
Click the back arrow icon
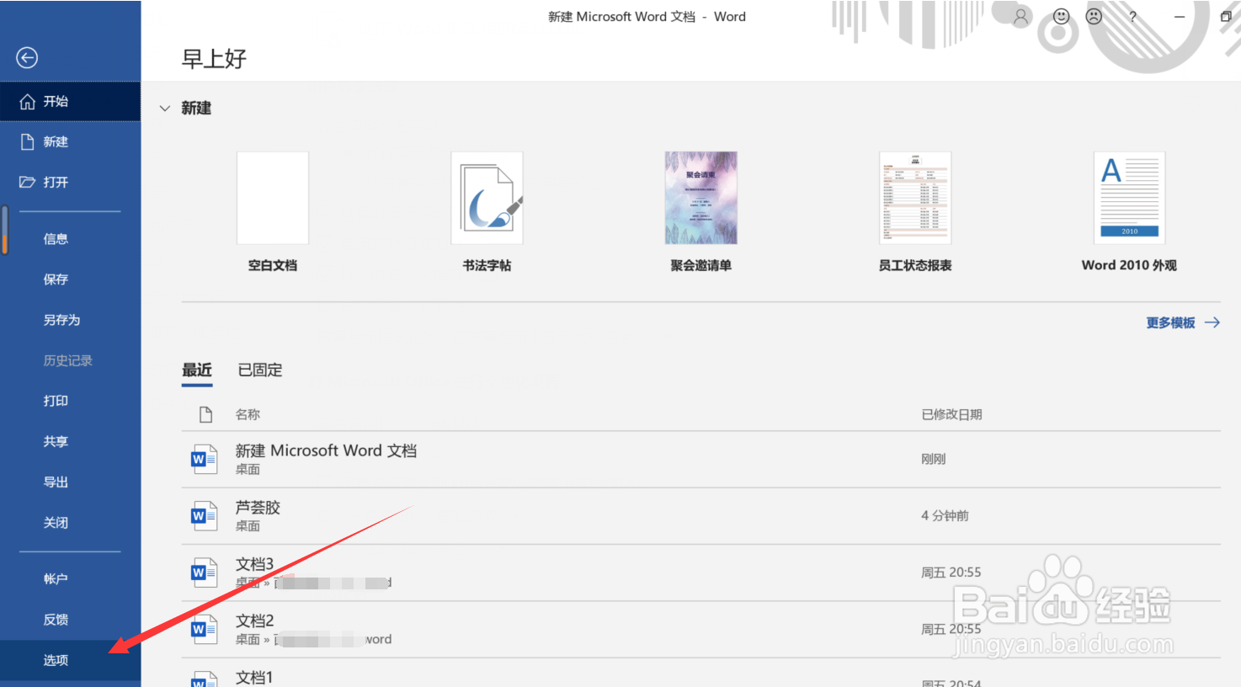pyautogui.click(x=26, y=58)
